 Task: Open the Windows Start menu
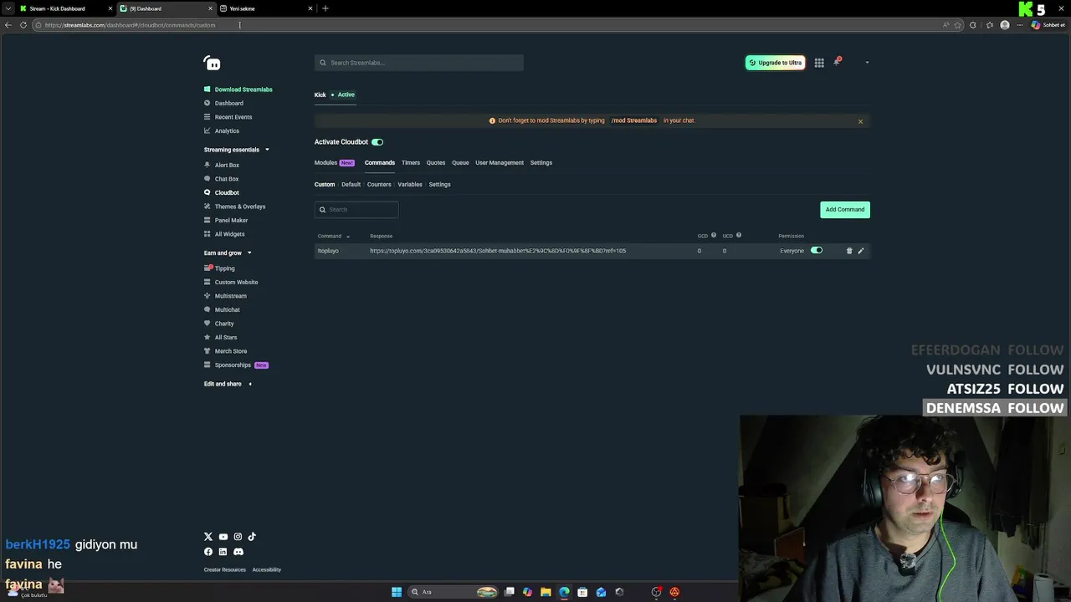pos(397,592)
